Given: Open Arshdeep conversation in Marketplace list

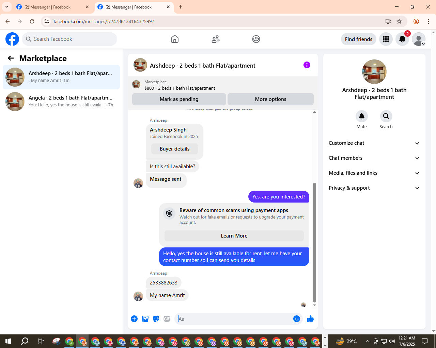Looking at the screenshot, I should click(x=61, y=77).
